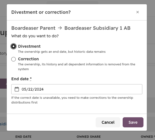Click the dialog title Divestment or correction?
The image size is (155, 140).
[41, 12]
